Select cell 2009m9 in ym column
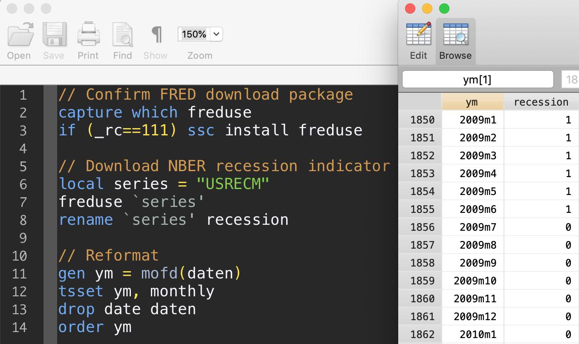The height and width of the screenshot is (344, 579). [x=472, y=263]
